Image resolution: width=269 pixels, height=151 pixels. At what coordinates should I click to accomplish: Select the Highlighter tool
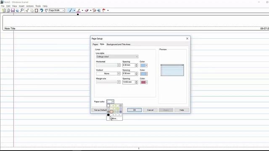coord(79,10)
